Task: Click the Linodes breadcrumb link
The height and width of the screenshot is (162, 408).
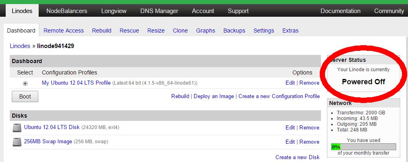Action: click(x=20, y=46)
